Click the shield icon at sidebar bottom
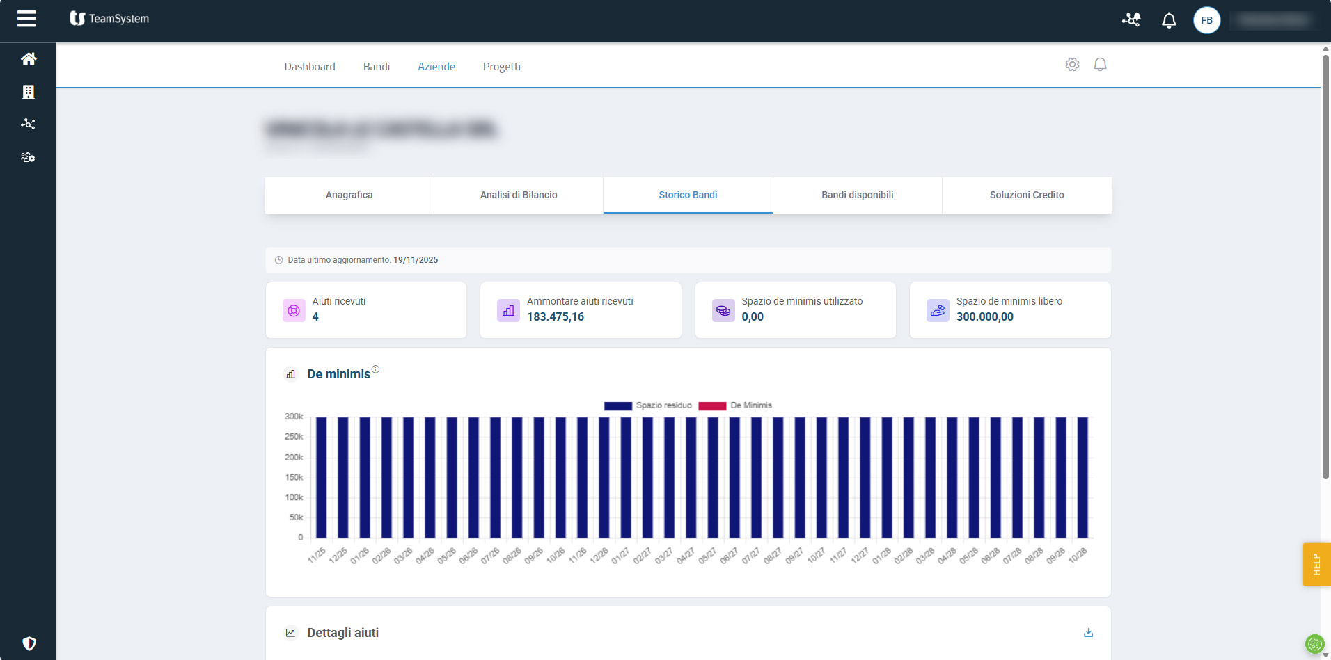The image size is (1331, 660). (x=29, y=643)
